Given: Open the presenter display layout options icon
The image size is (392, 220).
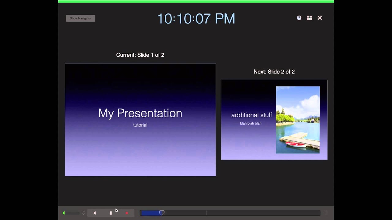Looking at the screenshot, I should [309, 18].
